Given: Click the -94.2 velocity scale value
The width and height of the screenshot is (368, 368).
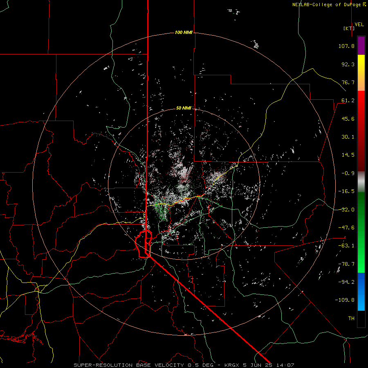Looking at the screenshot, I should [x=346, y=282].
